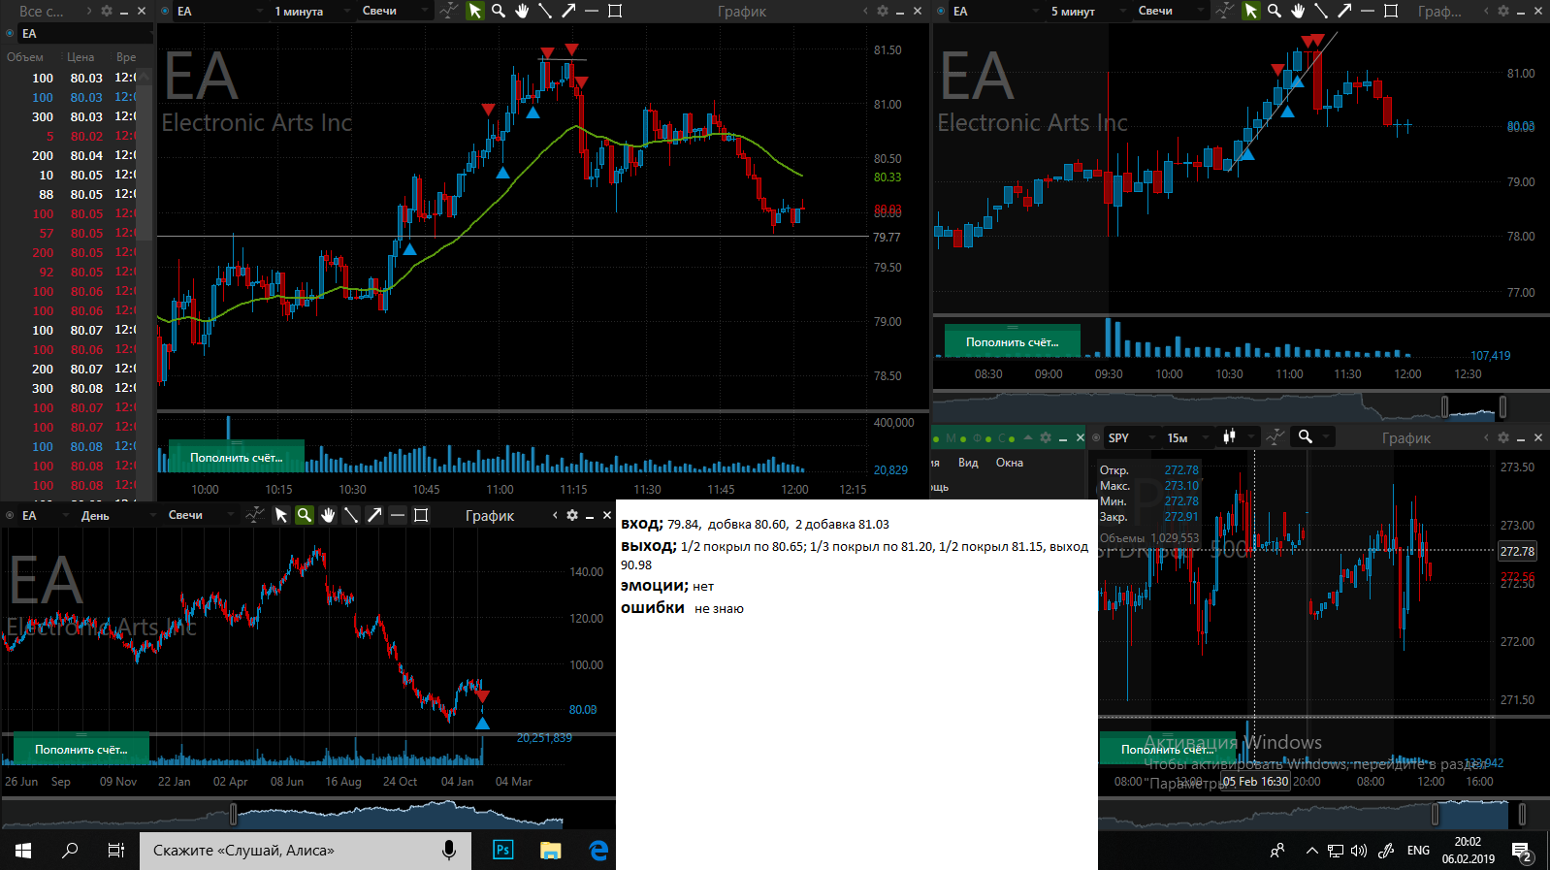Click the taskbar search magnifier
Screen dimensions: 1550x870
(70, 851)
